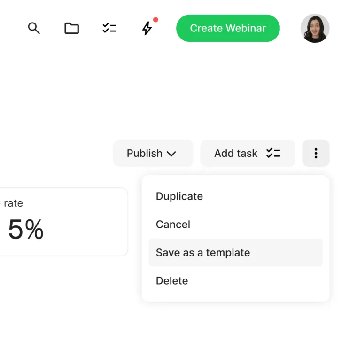Open the folder icon in header
The height and width of the screenshot is (357, 357).
click(x=71, y=28)
